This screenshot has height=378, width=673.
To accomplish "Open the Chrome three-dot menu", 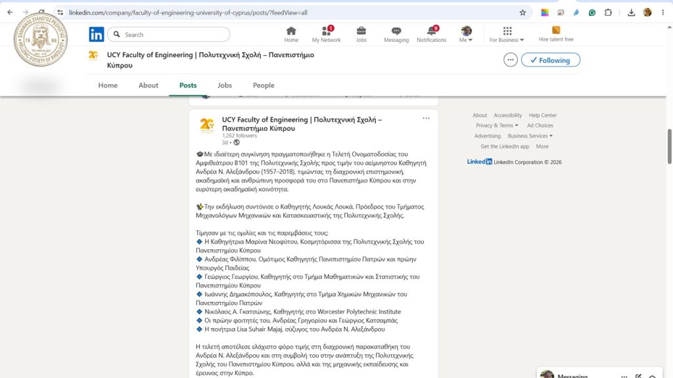I will tap(663, 12).
